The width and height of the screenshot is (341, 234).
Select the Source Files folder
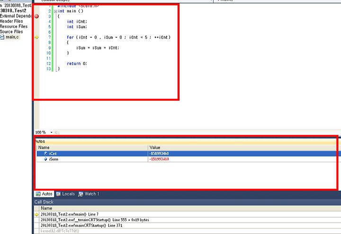click(x=11, y=32)
